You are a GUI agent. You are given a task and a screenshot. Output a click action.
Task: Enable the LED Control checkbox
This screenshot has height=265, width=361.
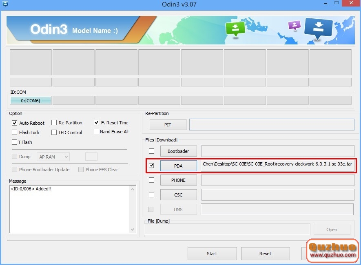[54, 132]
